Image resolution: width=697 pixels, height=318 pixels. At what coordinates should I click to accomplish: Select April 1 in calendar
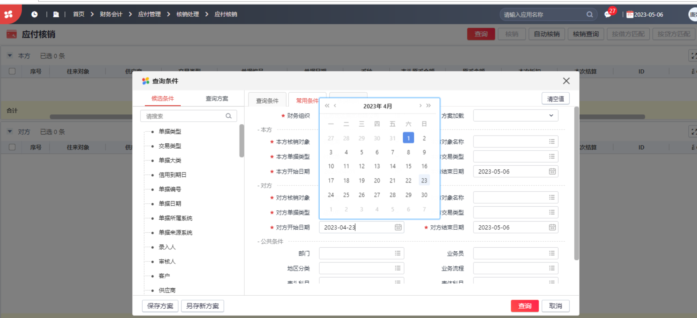pyautogui.click(x=408, y=138)
